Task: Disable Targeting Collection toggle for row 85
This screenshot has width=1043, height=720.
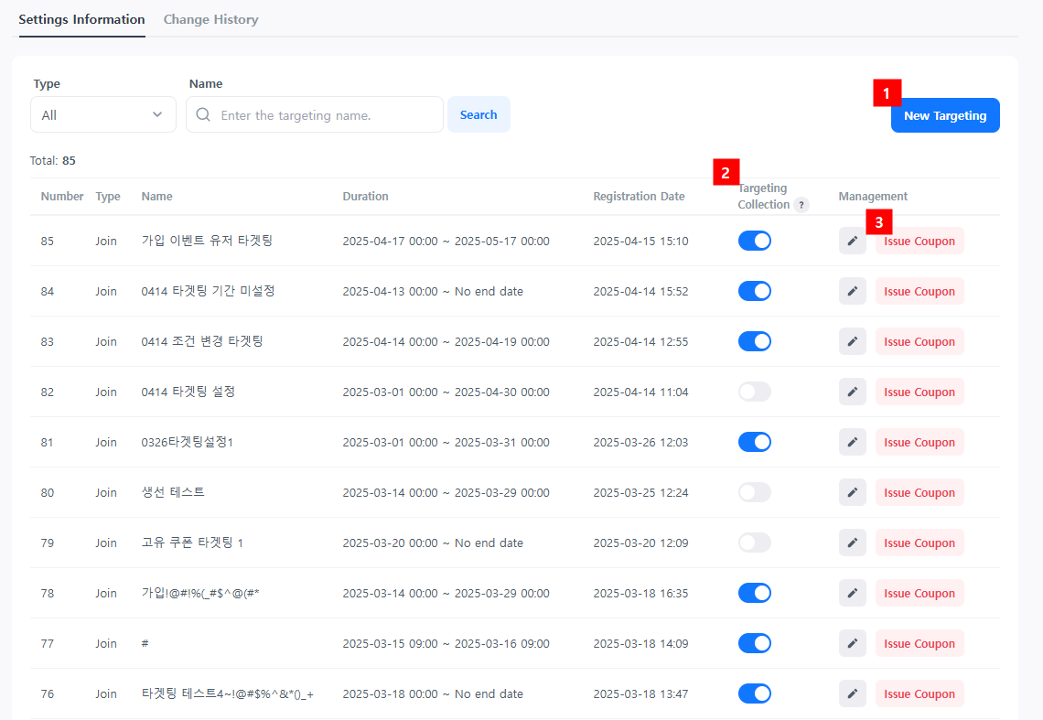Action: (x=754, y=241)
